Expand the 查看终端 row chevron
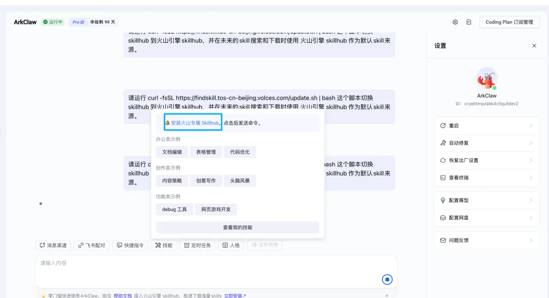The width and height of the screenshot is (549, 298). tap(531, 177)
